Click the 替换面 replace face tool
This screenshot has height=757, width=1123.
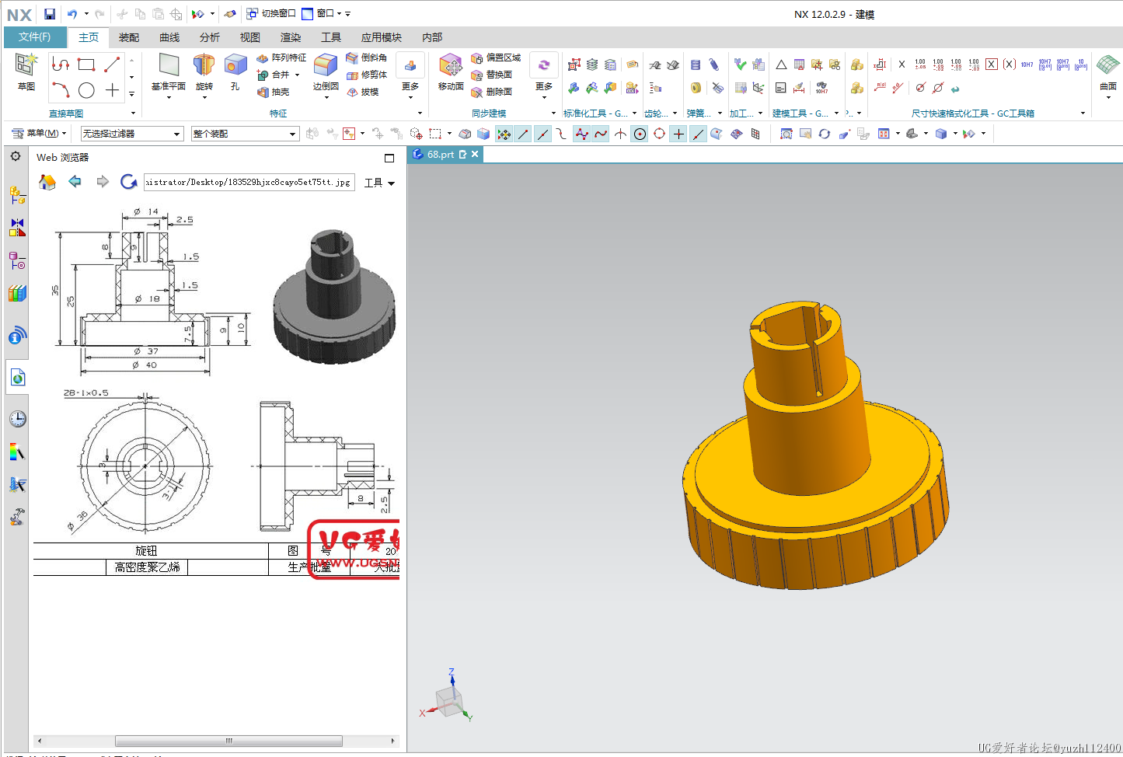(x=491, y=75)
